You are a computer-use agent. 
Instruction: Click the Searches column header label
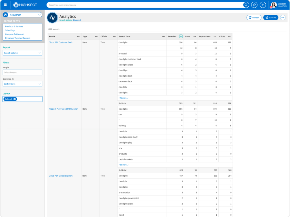click(172, 36)
